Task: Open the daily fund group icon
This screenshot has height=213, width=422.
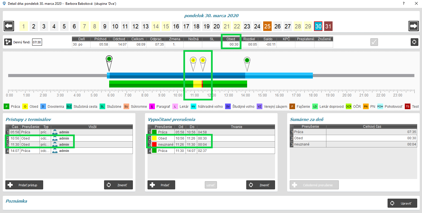Action: tap(8, 42)
